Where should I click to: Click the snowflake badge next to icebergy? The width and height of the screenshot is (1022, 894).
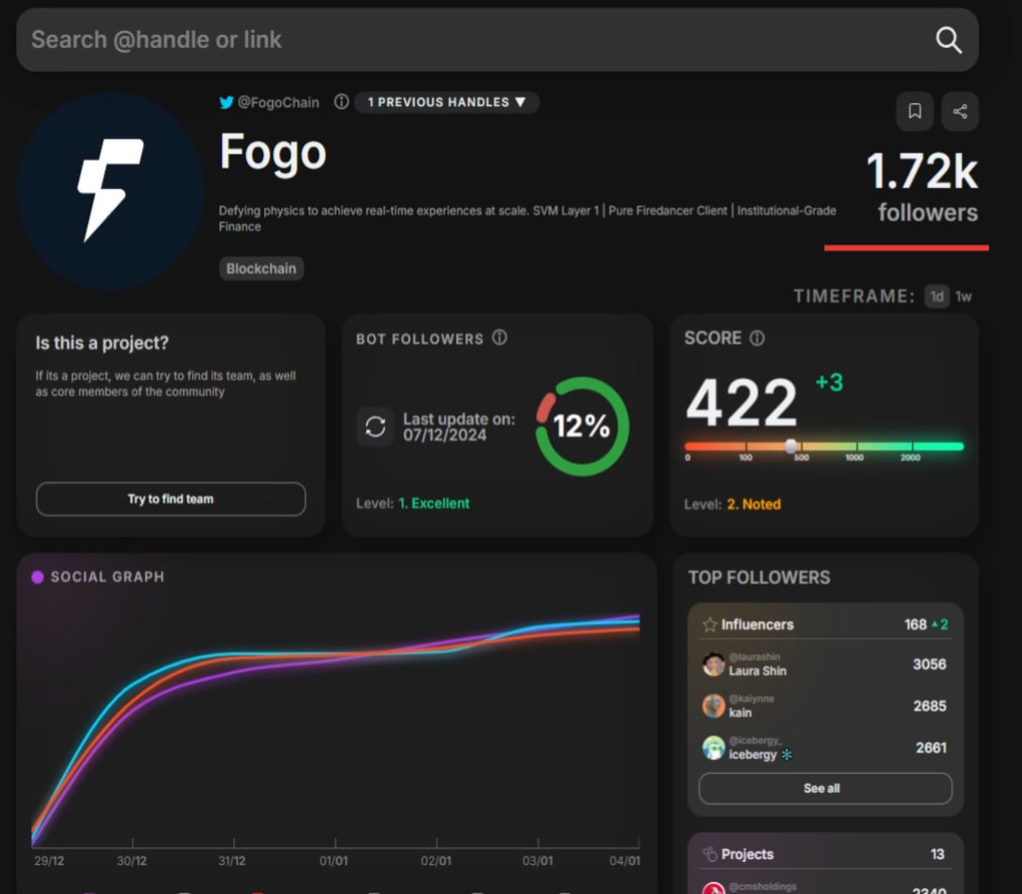point(787,755)
